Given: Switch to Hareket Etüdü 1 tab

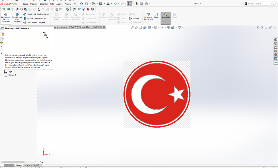Looking at the screenshot, I should click(32, 165).
